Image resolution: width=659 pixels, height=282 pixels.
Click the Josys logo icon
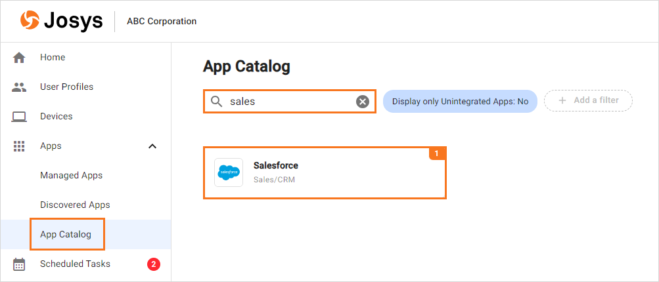pyautogui.click(x=30, y=21)
